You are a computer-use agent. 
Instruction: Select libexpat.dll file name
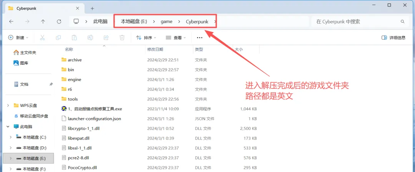[78, 138]
